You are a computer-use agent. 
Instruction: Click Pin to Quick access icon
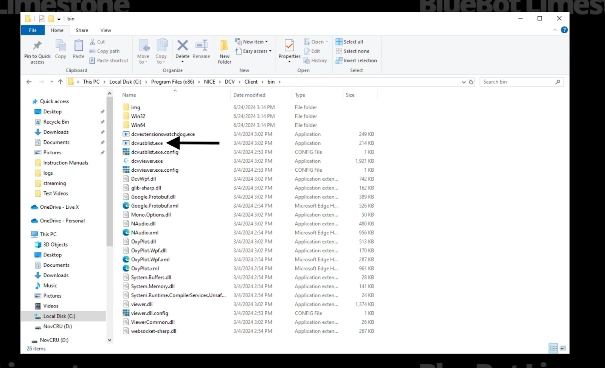37,46
